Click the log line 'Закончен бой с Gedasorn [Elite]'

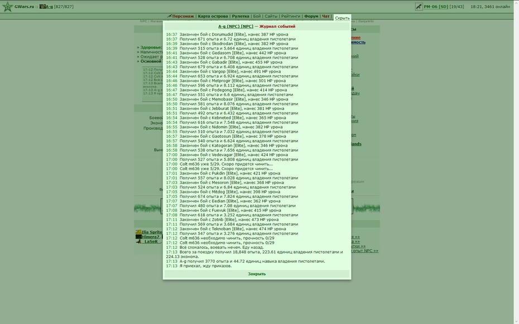click(x=226, y=53)
